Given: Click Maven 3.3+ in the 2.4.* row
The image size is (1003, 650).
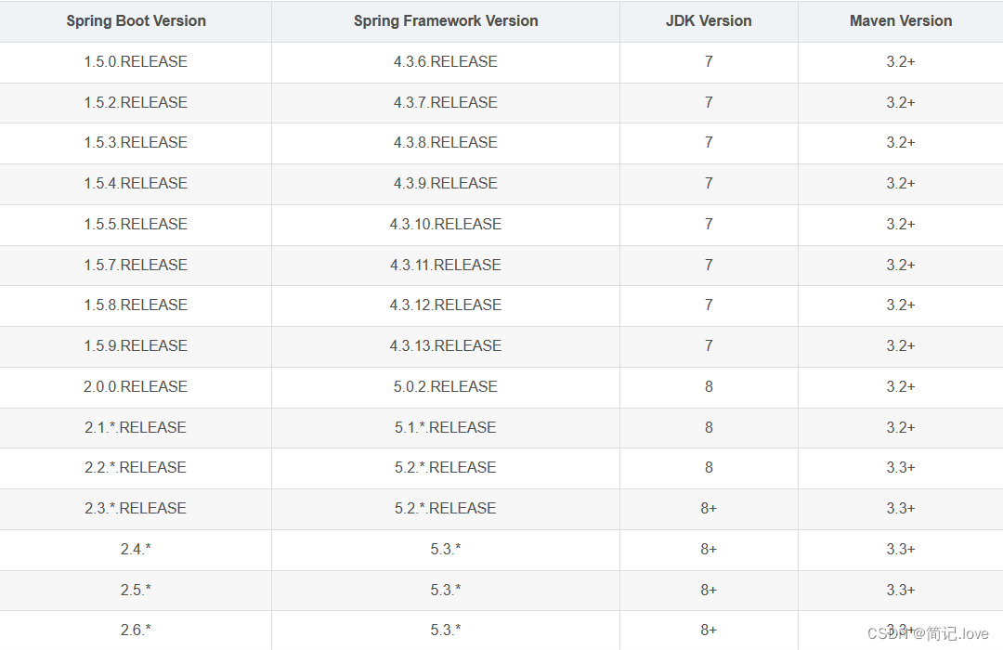Looking at the screenshot, I should tap(901, 550).
